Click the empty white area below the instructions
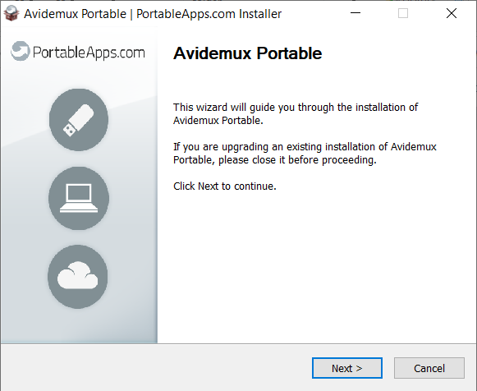Image resolution: width=477 pixels, height=391 pixels. (316, 264)
